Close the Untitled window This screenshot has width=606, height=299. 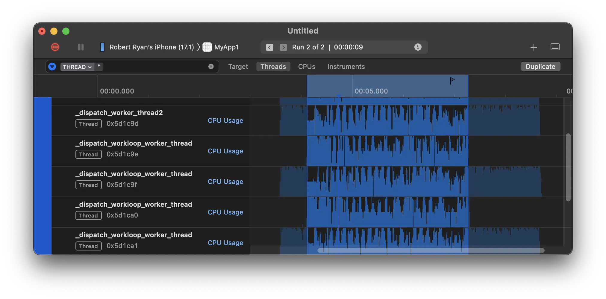(42, 31)
